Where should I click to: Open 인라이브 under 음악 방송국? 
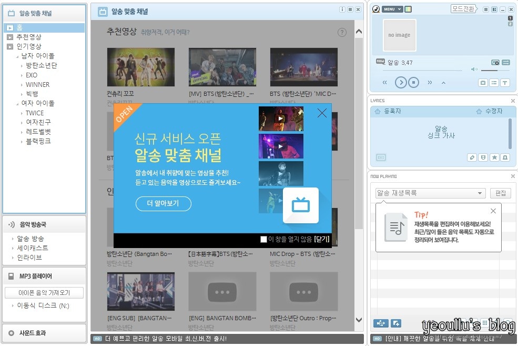pyautogui.click(x=29, y=258)
